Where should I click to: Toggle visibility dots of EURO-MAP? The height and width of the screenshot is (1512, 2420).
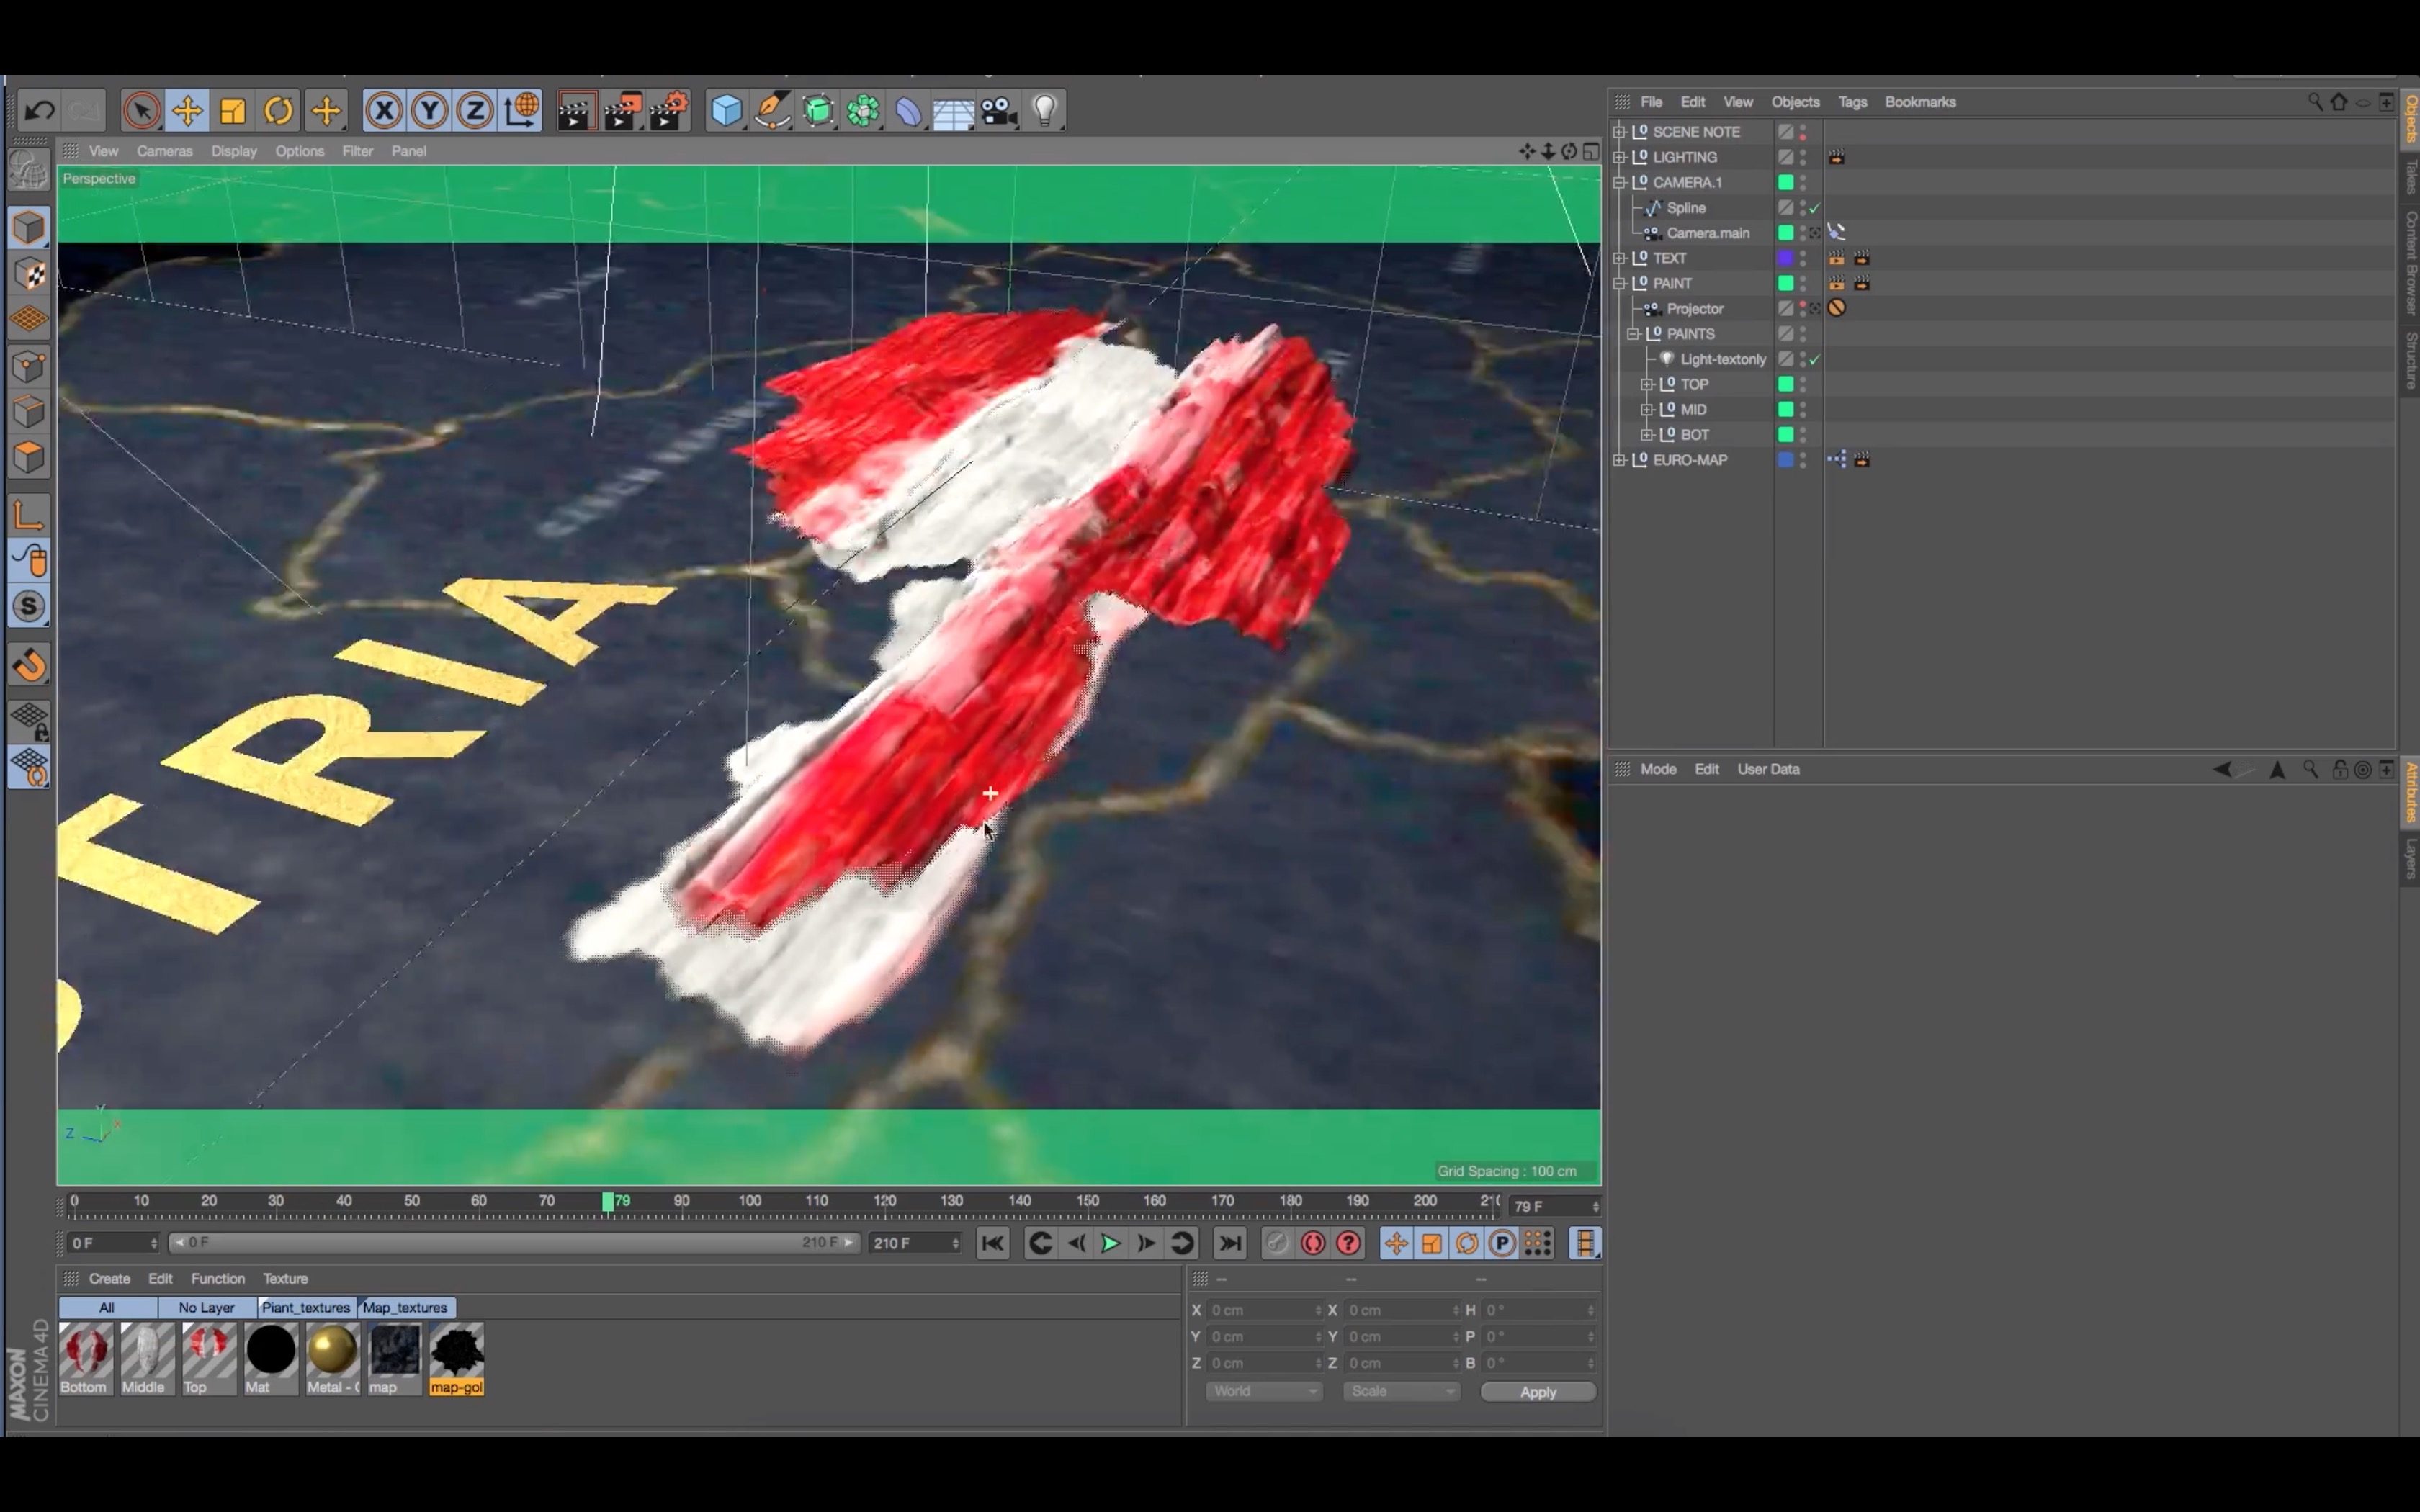(1803, 460)
